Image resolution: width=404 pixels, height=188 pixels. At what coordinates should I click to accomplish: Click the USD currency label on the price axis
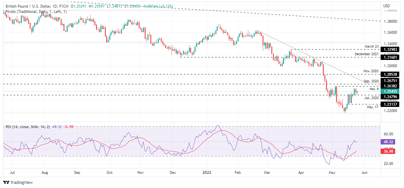point(386,6)
